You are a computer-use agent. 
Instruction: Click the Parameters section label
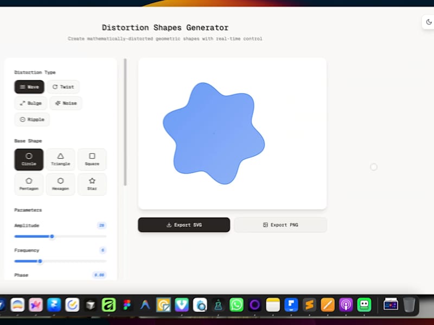point(28,210)
